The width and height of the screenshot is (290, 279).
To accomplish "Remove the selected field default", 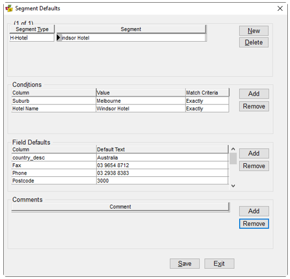I will pyautogui.click(x=254, y=166).
